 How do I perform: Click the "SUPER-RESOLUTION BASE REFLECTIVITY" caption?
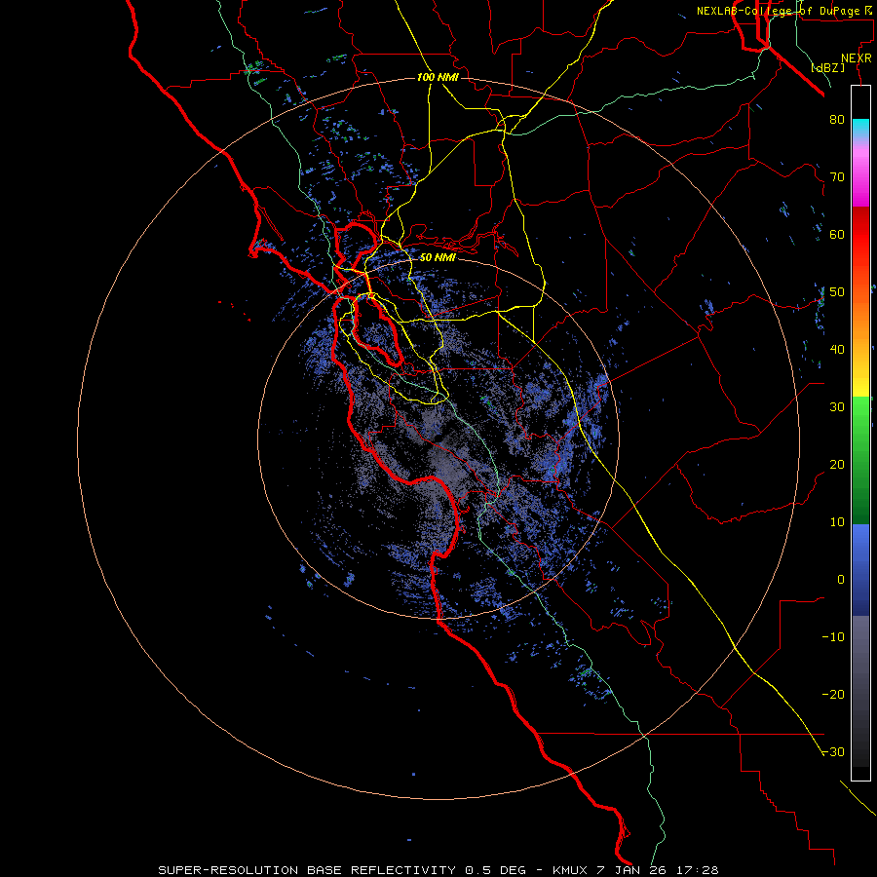pos(307,870)
